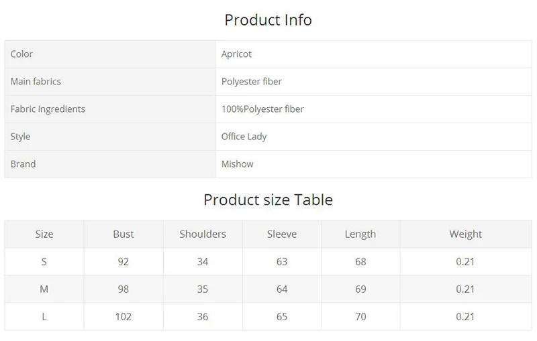The width and height of the screenshot is (537, 341).
Task: Click the Length column header
Action: [360, 234]
